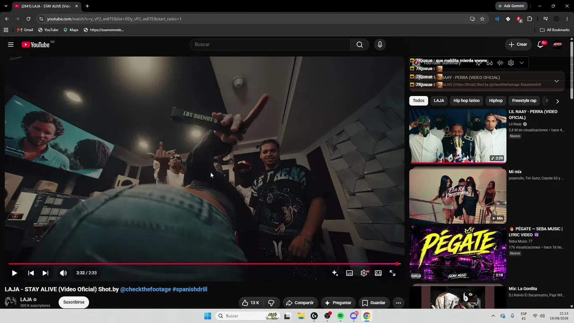Image resolution: width=574 pixels, height=323 pixels.
Task: Open the LAJA channel name link
Action: [x=26, y=299]
